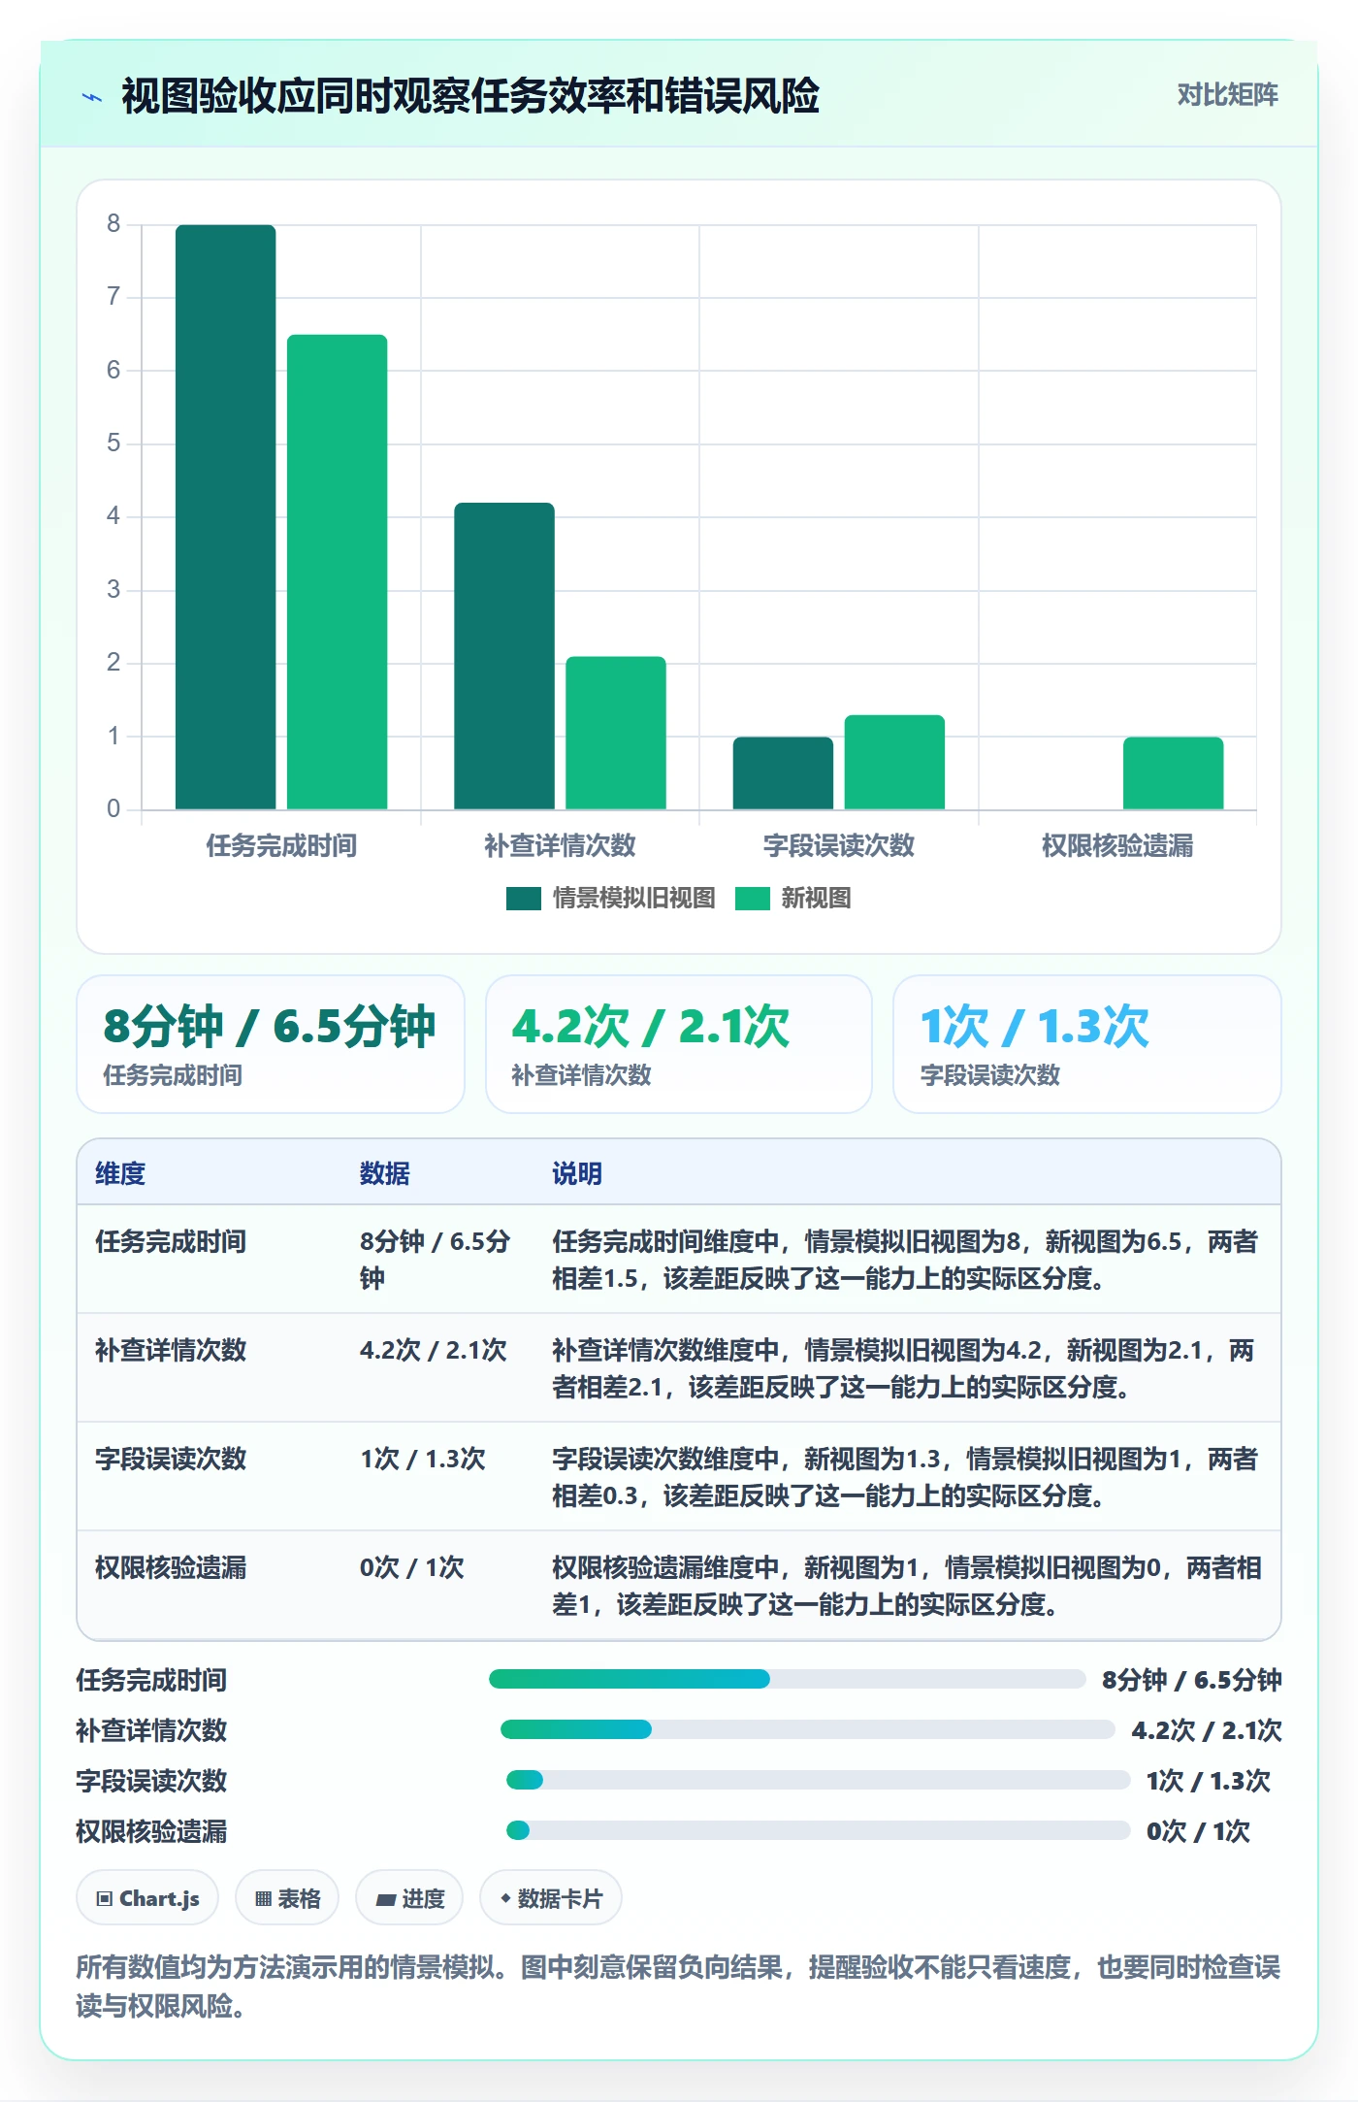Click the 维度 column header
Viewport: 1358px width, 2102px height.
pos(120,1173)
